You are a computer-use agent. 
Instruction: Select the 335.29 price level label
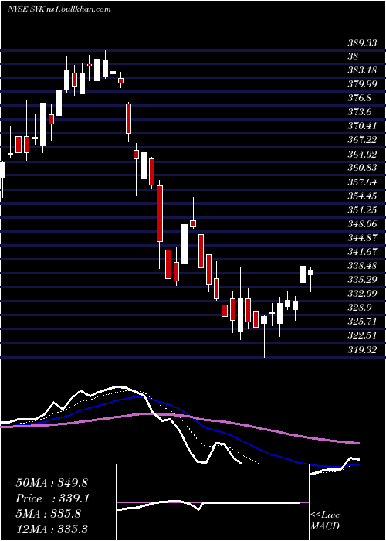click(x=362, y=279)
